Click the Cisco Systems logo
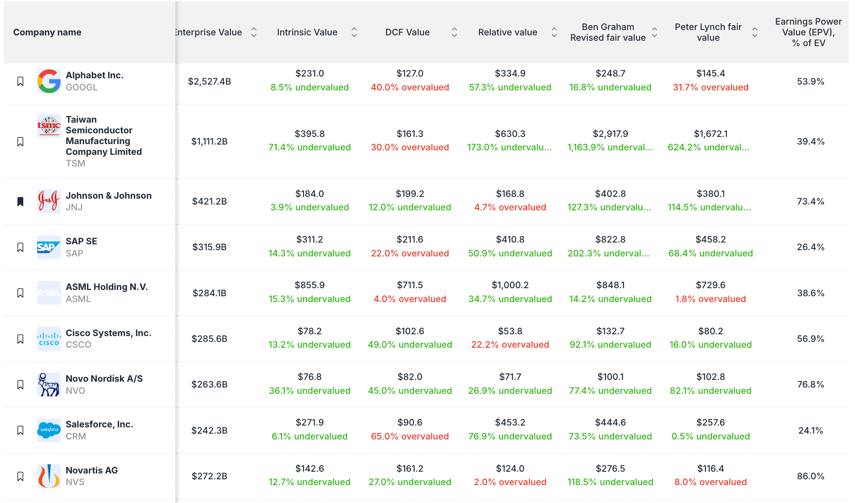Viewport: 855px width, 503px height. (x=49, y=339)
